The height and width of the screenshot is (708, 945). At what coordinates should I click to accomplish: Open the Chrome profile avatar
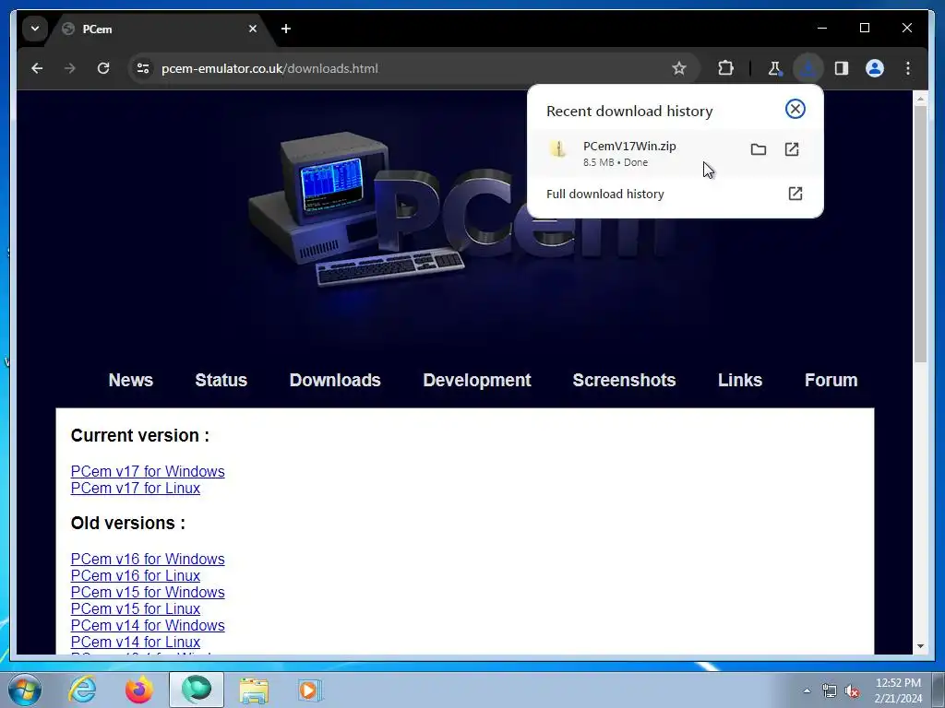875,68
